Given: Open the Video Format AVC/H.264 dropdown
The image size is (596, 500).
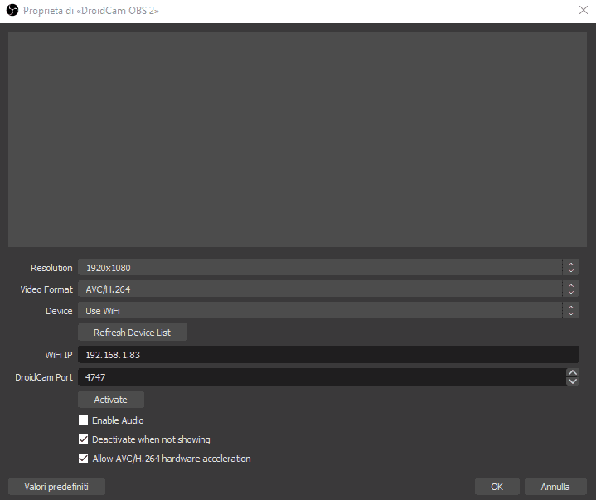Looking at the screenshot, I should [x=320, y=289].
